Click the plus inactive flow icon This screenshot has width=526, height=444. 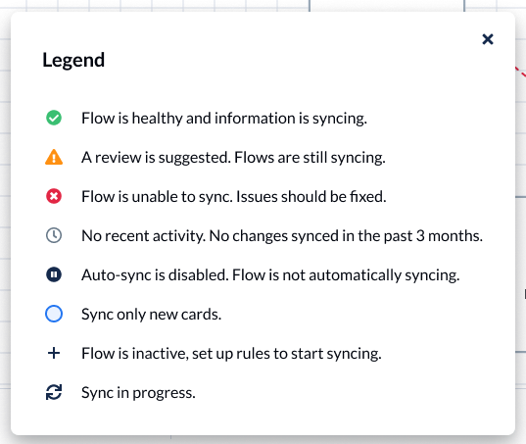point(54,353)
